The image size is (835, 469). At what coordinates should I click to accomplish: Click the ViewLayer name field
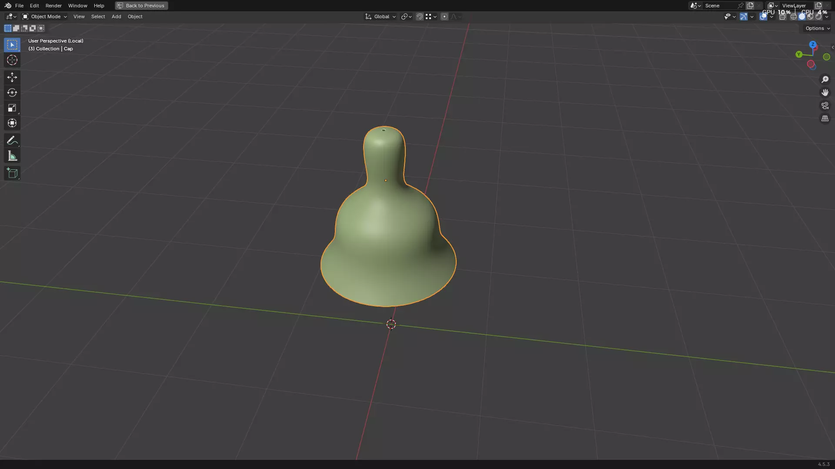point(796,6)
